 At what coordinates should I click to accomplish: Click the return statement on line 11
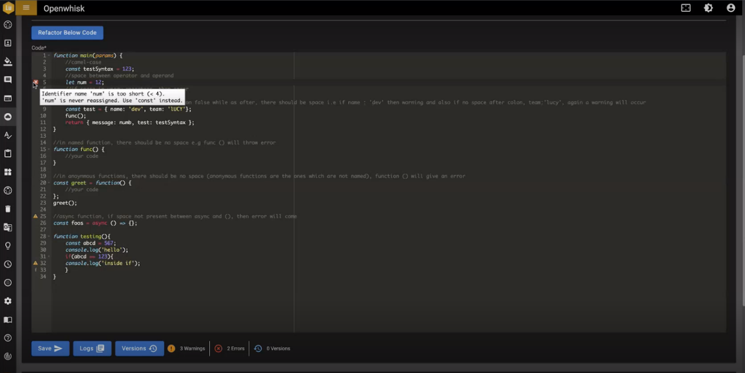[x=129, y=122]
